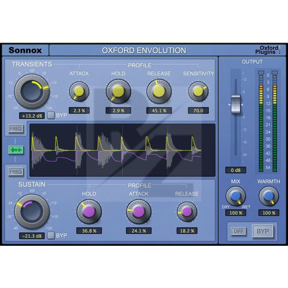Click the Warmth knob

point(269,196)
